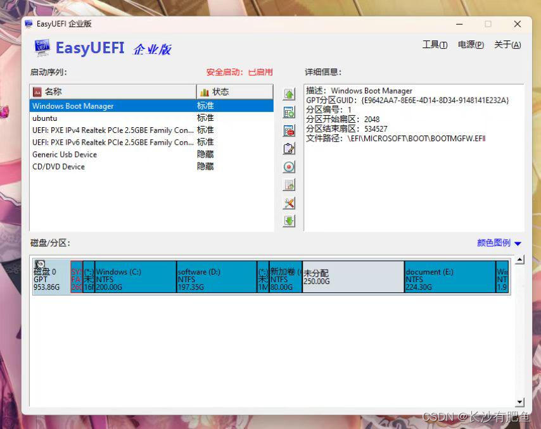Select the Generic Usb Device entry
Screen dimensions: 541x429
(151, 154)
